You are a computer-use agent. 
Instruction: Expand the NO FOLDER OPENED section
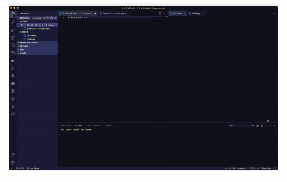(x=29, y=43)
